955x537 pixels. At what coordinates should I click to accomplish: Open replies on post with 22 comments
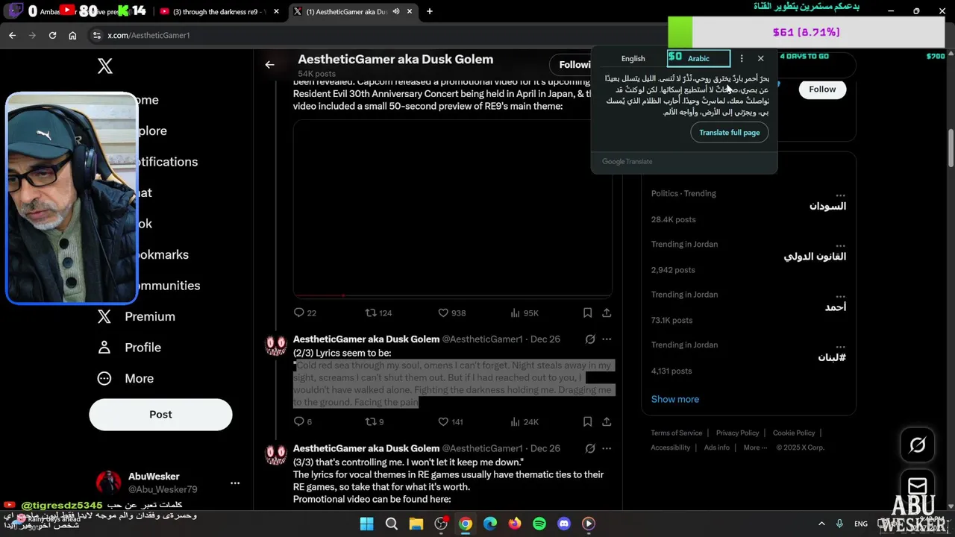[x=305, y=313]
